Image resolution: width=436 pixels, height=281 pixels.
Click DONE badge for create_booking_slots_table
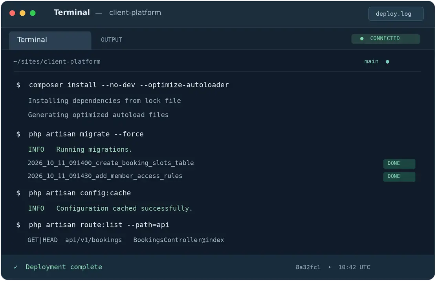pos(399,163)
